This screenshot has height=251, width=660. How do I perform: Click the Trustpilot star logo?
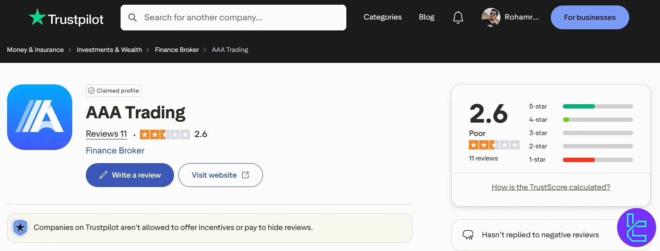[x=37, y=17]
